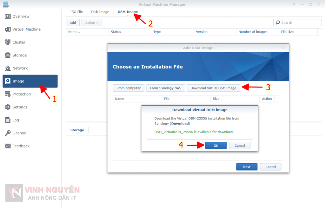This screenshot has height=207, width=325.
Task: Click the Download Virtual DSM image button
Action: [x=213, y=88]
